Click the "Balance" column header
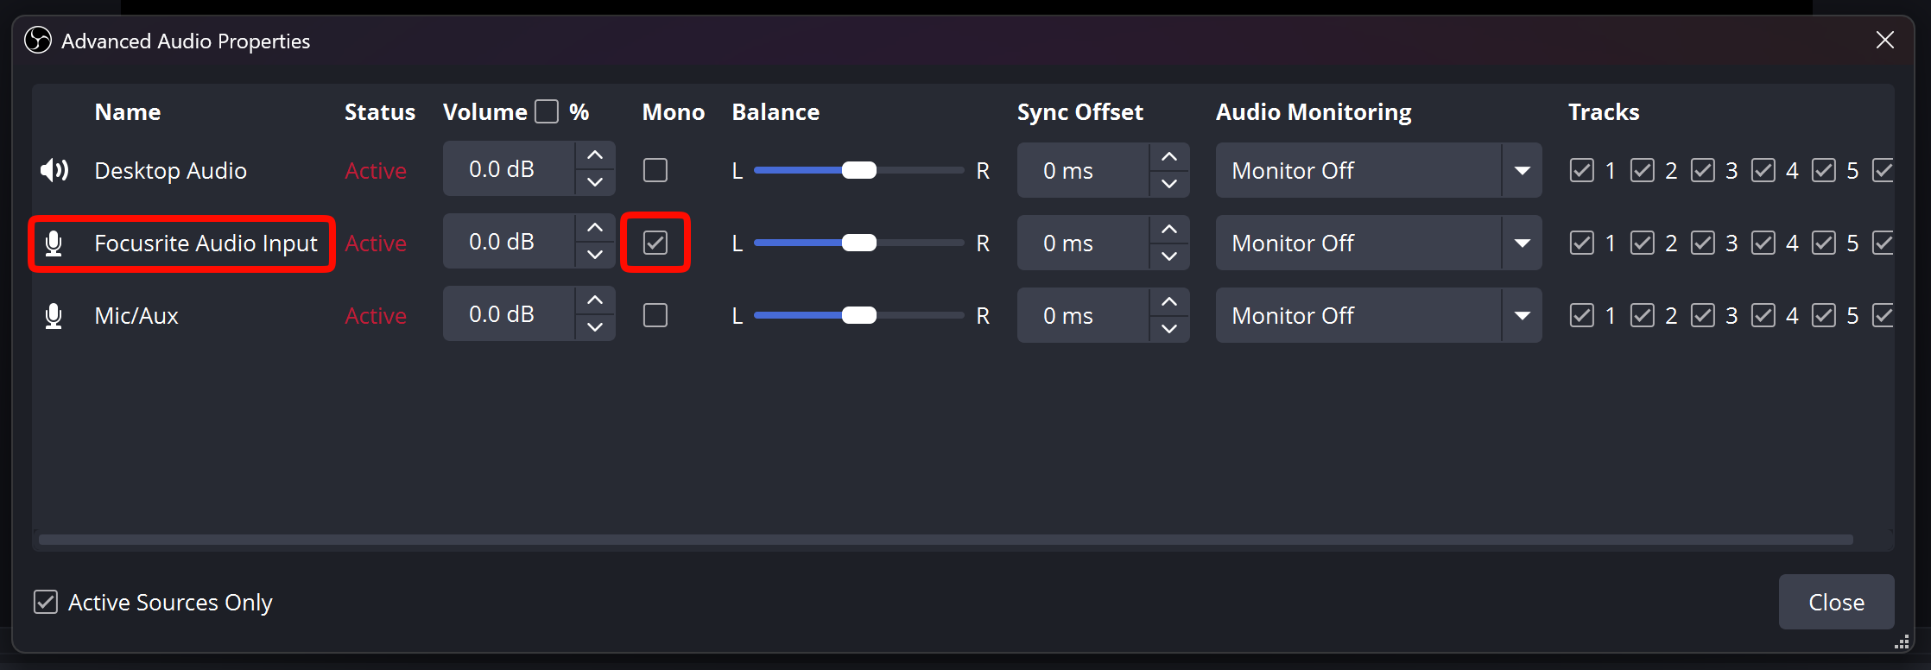The height and width of the screenshot is (670, 1931). pos(776,112)
